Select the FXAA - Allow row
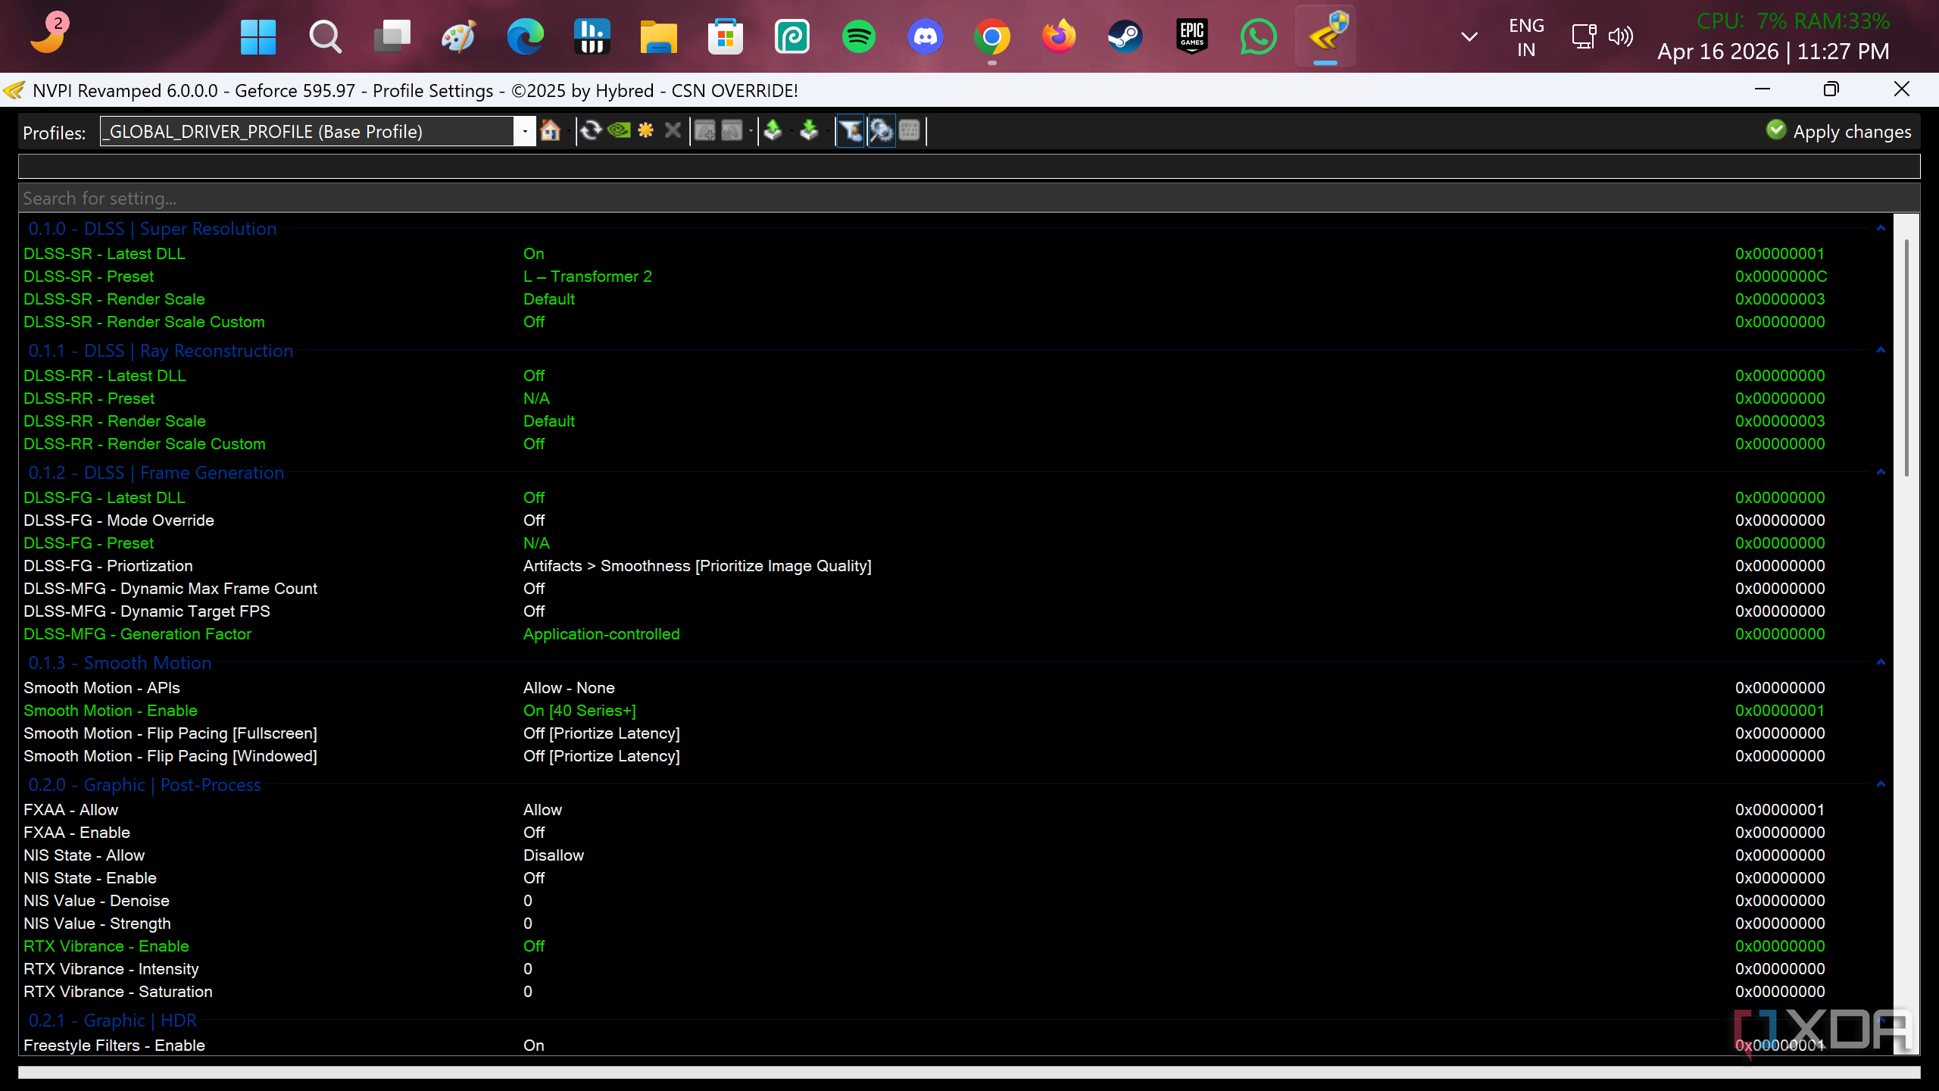The width and height of the screenshot is (1939, 1091). [x=954, y=810]
